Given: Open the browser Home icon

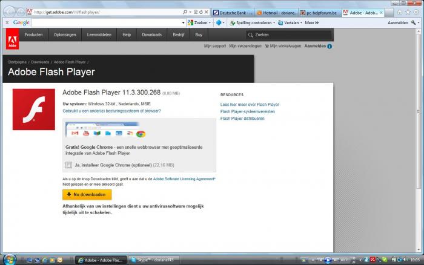Looking at the screenshot, I should [x=400, y=12].
